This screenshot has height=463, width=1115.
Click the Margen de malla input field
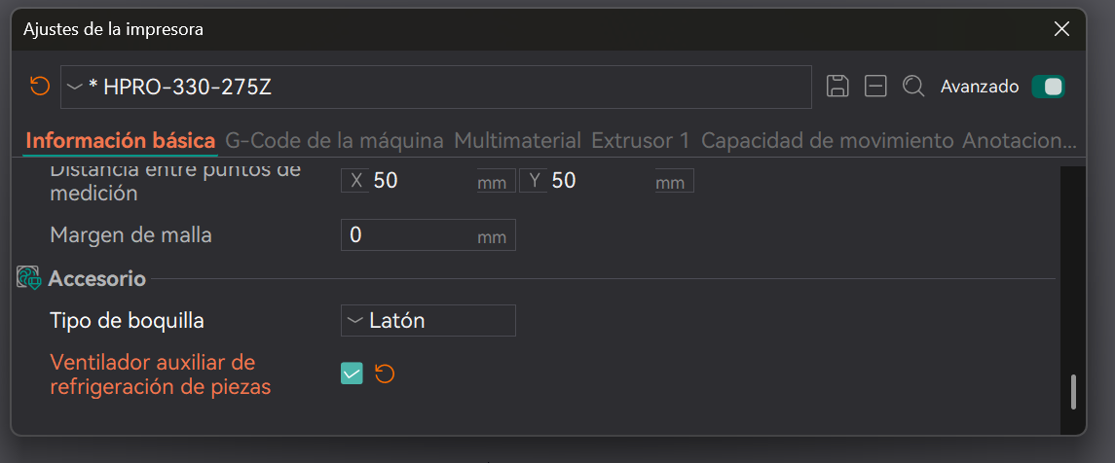pos(409,235)
